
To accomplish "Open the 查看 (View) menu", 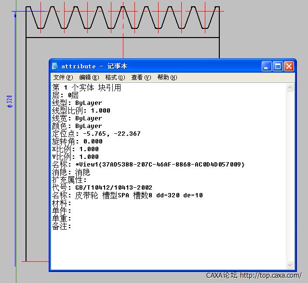I will 141,77.
